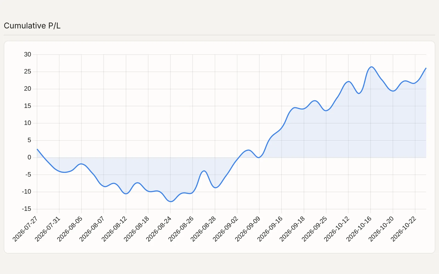The width and height of the screenshot is (439, 274).
Task: Click the 2026-09-18 x-axis date label
Action: coord(292,229)
